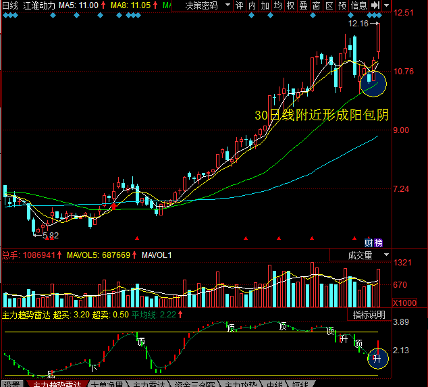
Task: Open the 主力攻势 tab
Action: (241, 384)
